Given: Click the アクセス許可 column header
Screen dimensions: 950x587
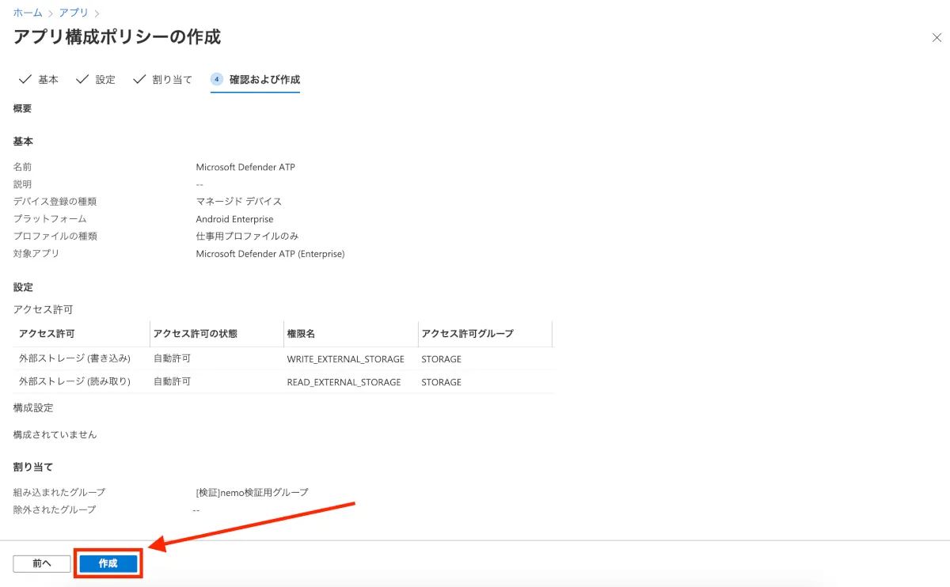Looking at the screenshot, I should 47,334.
